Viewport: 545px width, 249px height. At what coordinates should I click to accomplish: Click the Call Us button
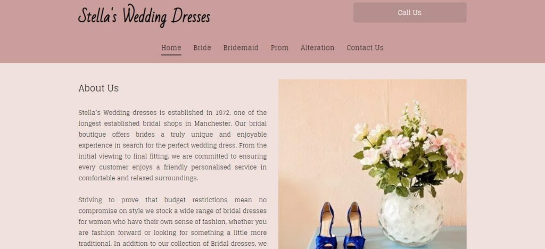coord(410,12)
